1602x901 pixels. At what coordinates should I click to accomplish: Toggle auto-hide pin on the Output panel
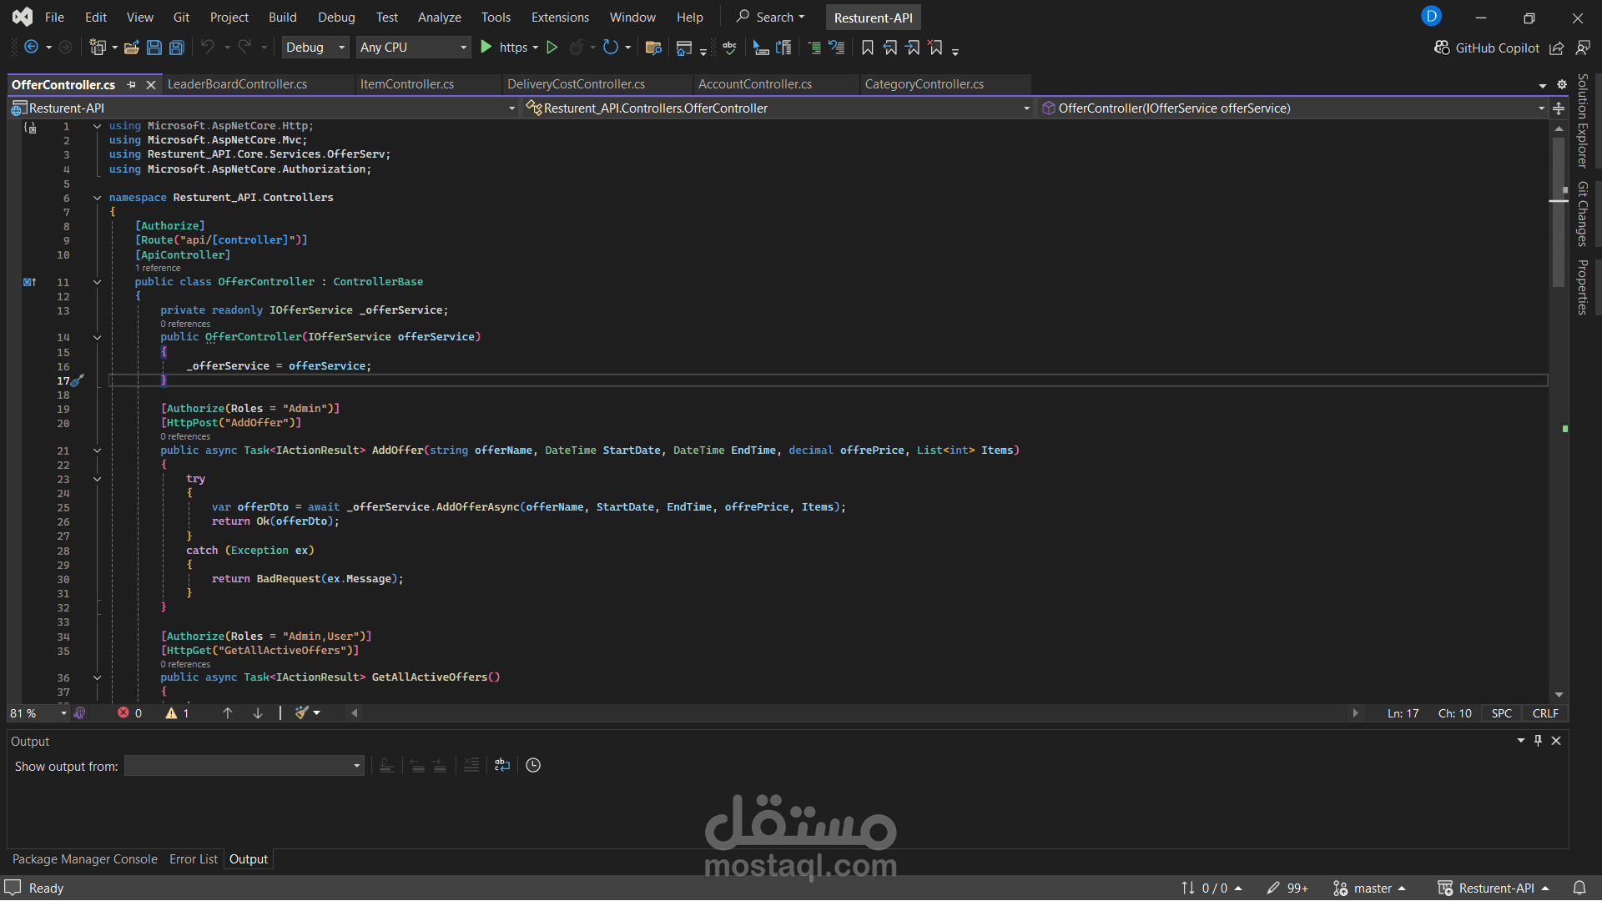click(1538, 741)
